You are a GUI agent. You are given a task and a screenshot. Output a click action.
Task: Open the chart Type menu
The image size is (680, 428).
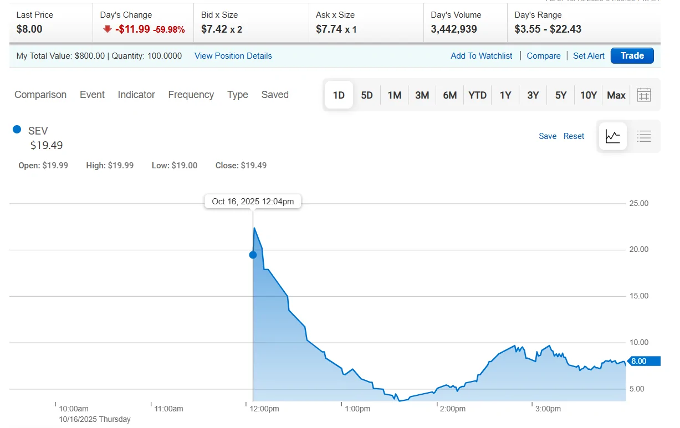coord(238,95)
